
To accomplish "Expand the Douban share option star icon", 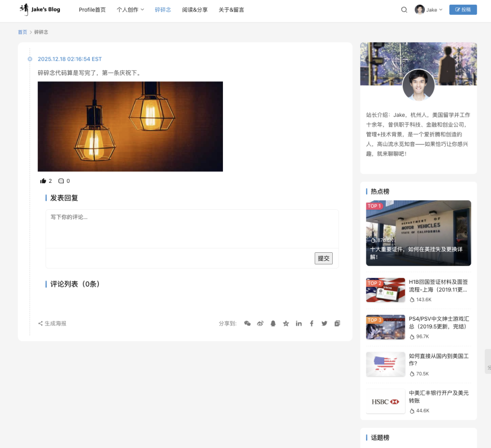I will [286, 323].
